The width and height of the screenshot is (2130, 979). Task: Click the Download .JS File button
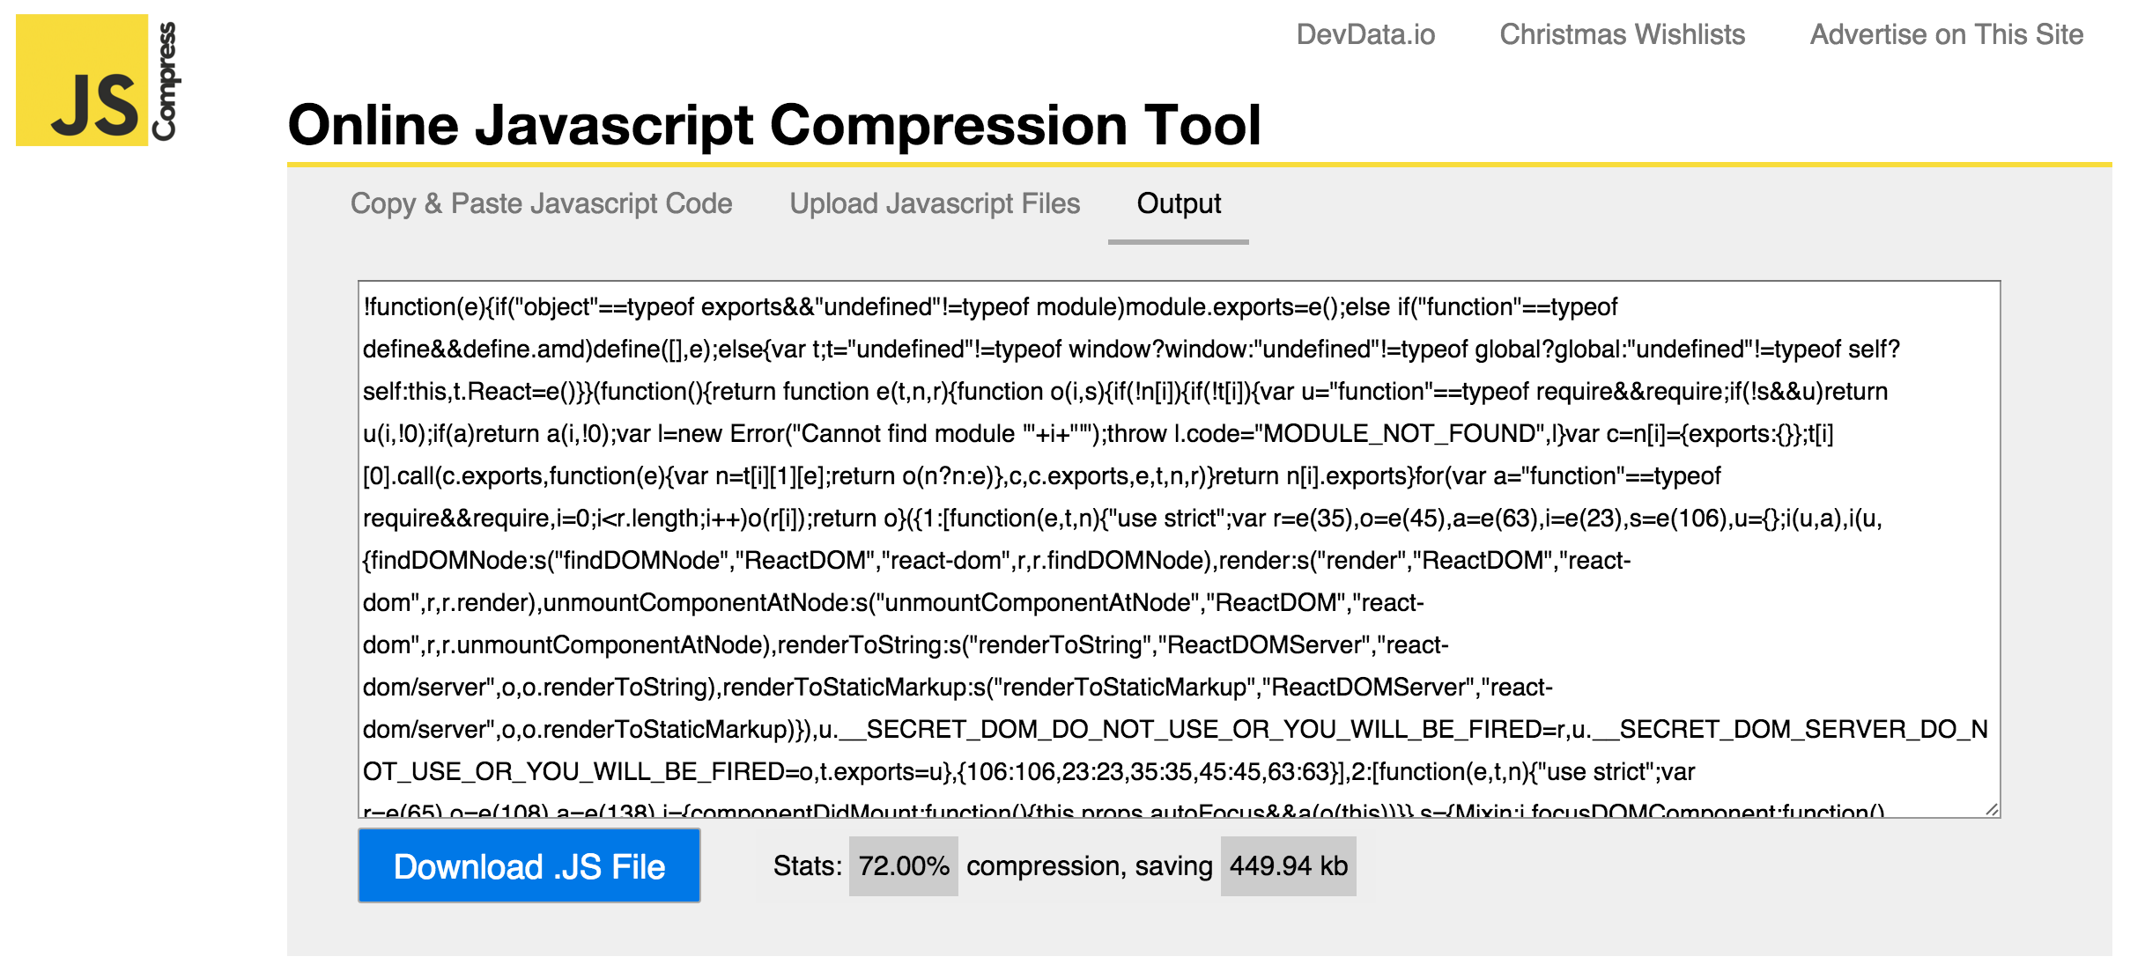(x=529, y=866)
